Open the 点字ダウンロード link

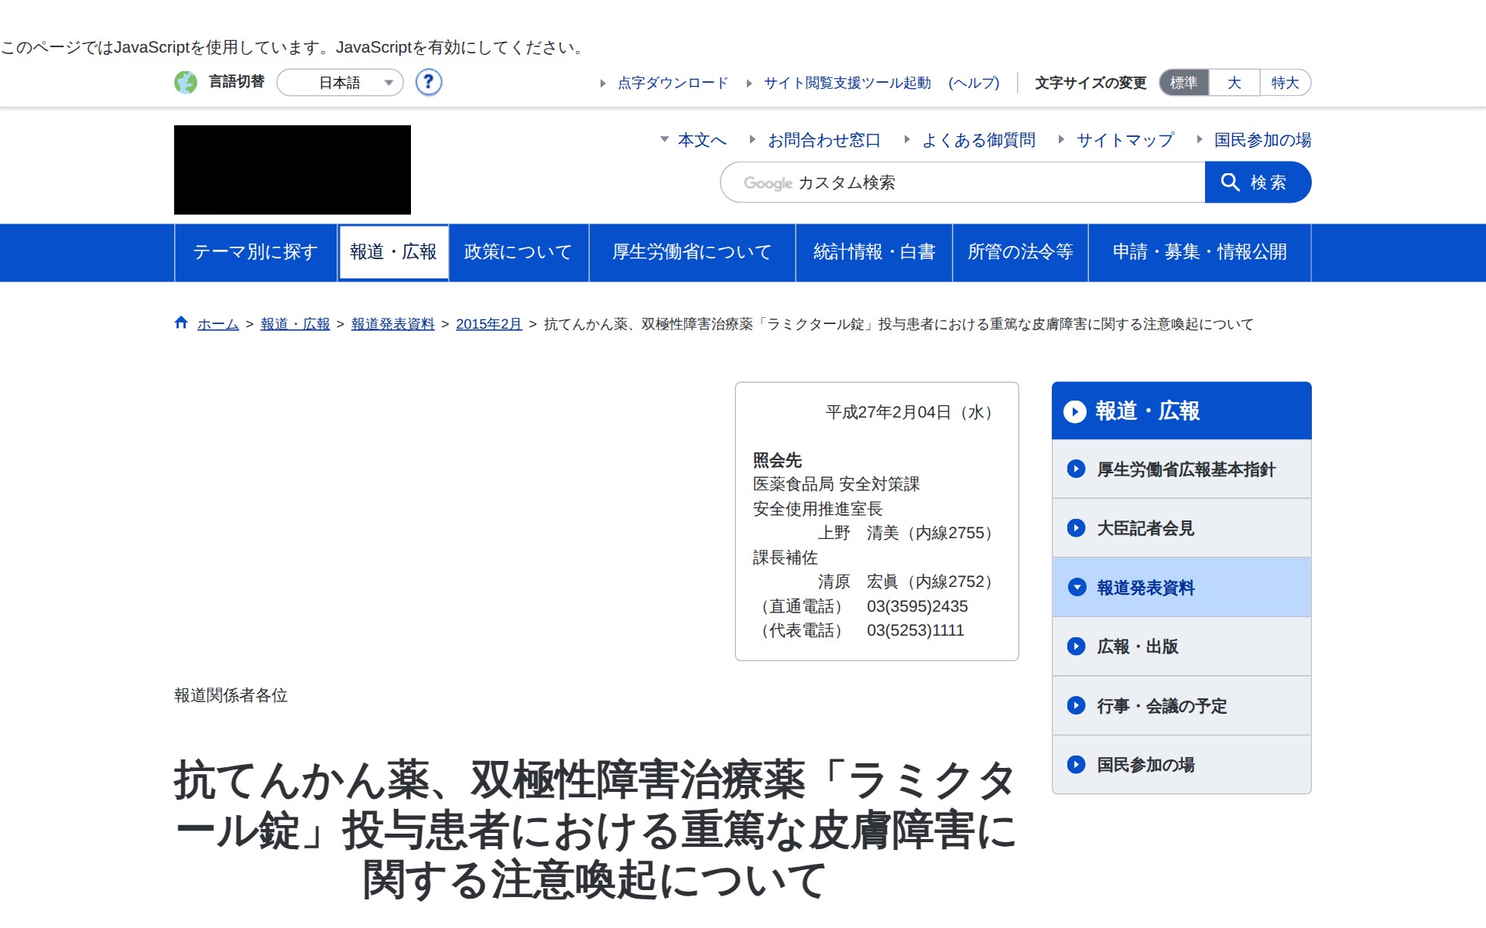click(673, 83)
